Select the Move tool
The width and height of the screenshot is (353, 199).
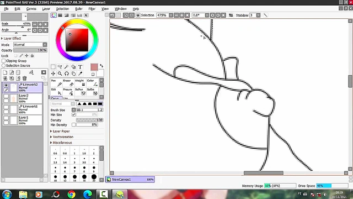pos(53,74)
